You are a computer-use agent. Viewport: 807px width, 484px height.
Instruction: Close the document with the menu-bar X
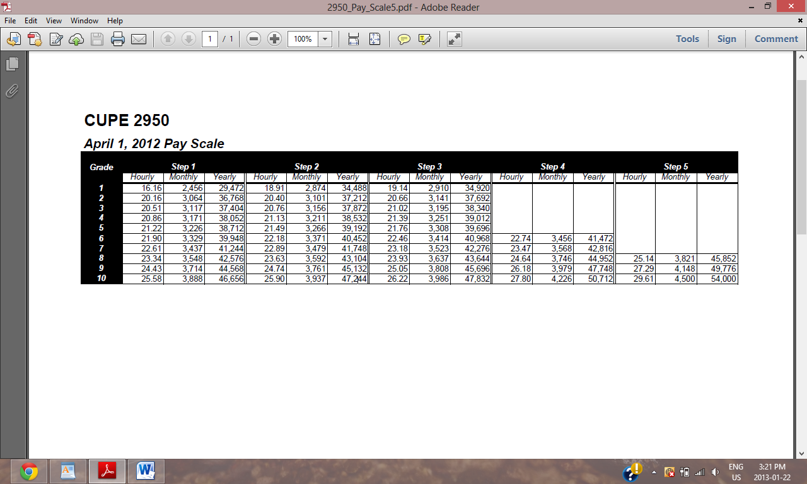pos(800,21)
